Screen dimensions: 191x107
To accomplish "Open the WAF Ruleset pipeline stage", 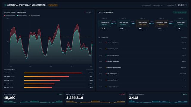I will (x=123, y=23).
